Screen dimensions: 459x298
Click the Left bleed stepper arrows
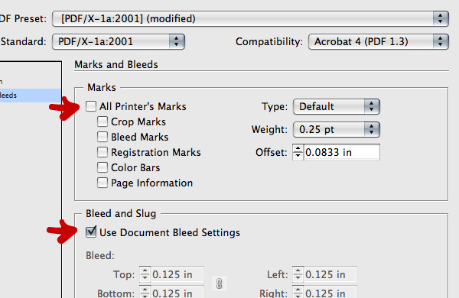click(x=298, y=274)
